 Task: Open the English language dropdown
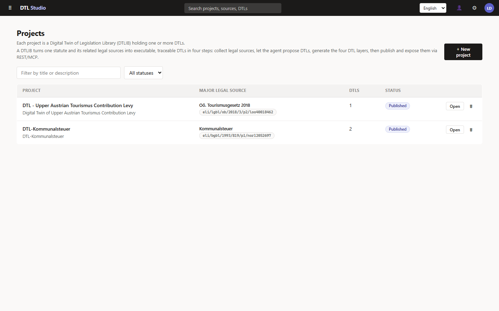(433, 8)
